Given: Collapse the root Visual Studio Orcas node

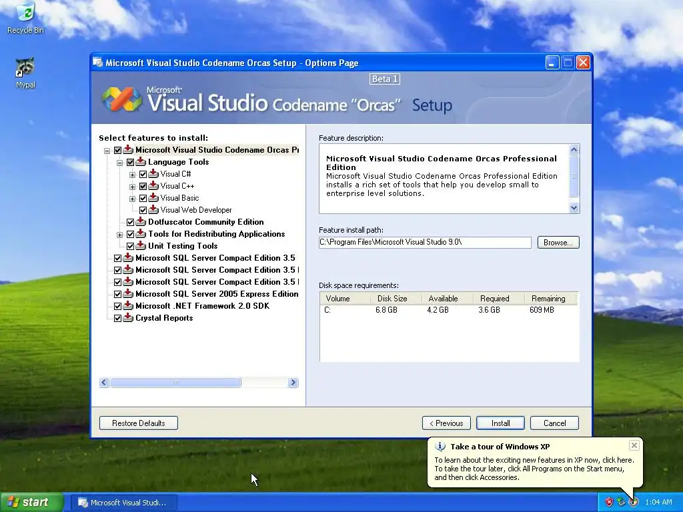Looking at the screenshot, I should click(x=107, y=151).
